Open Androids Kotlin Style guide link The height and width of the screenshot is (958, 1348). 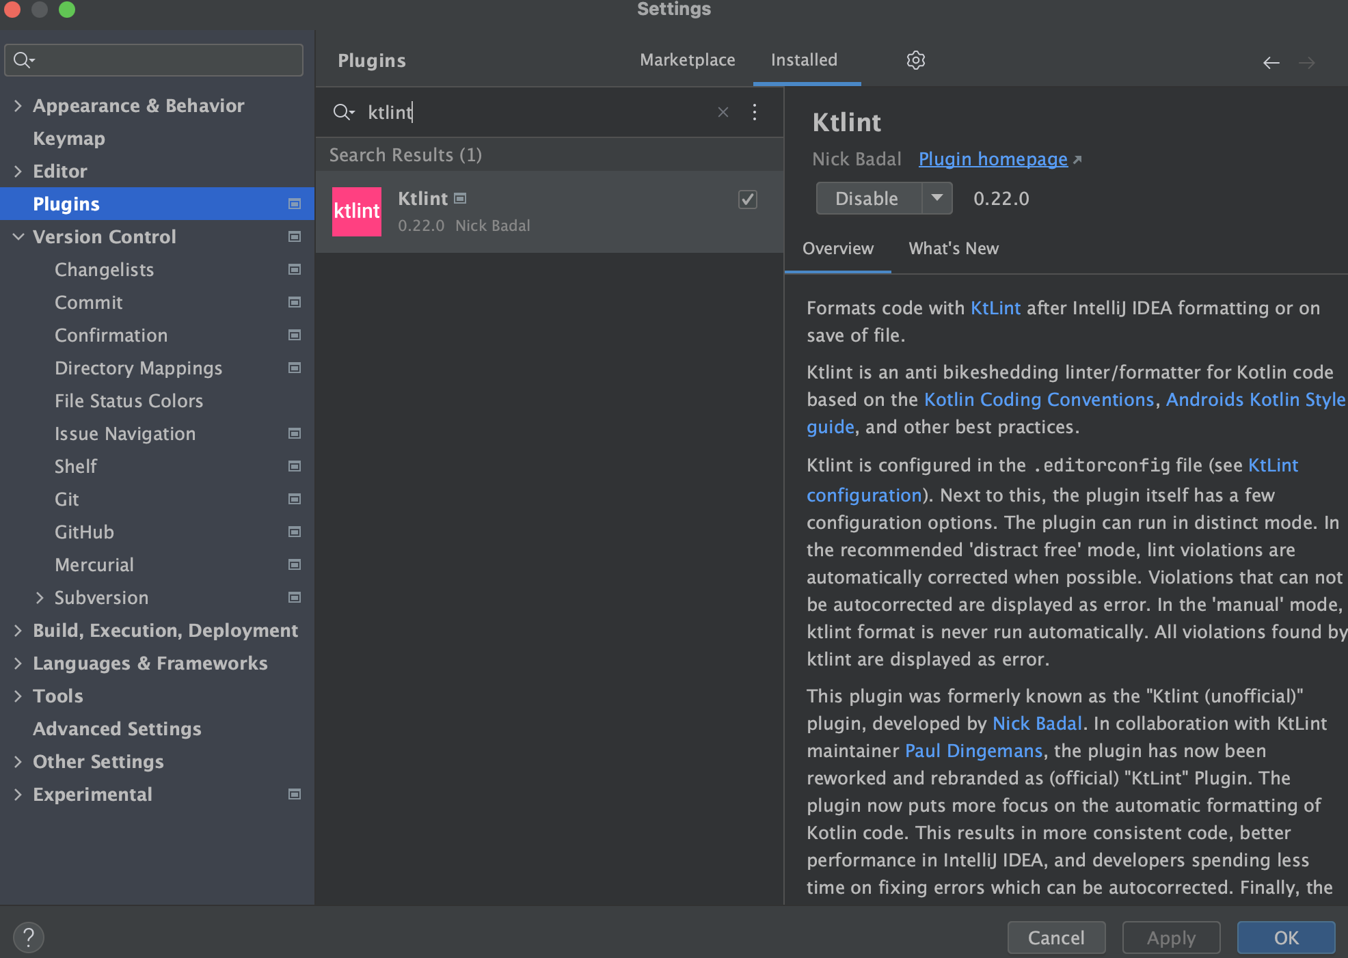pos(1256,400)
